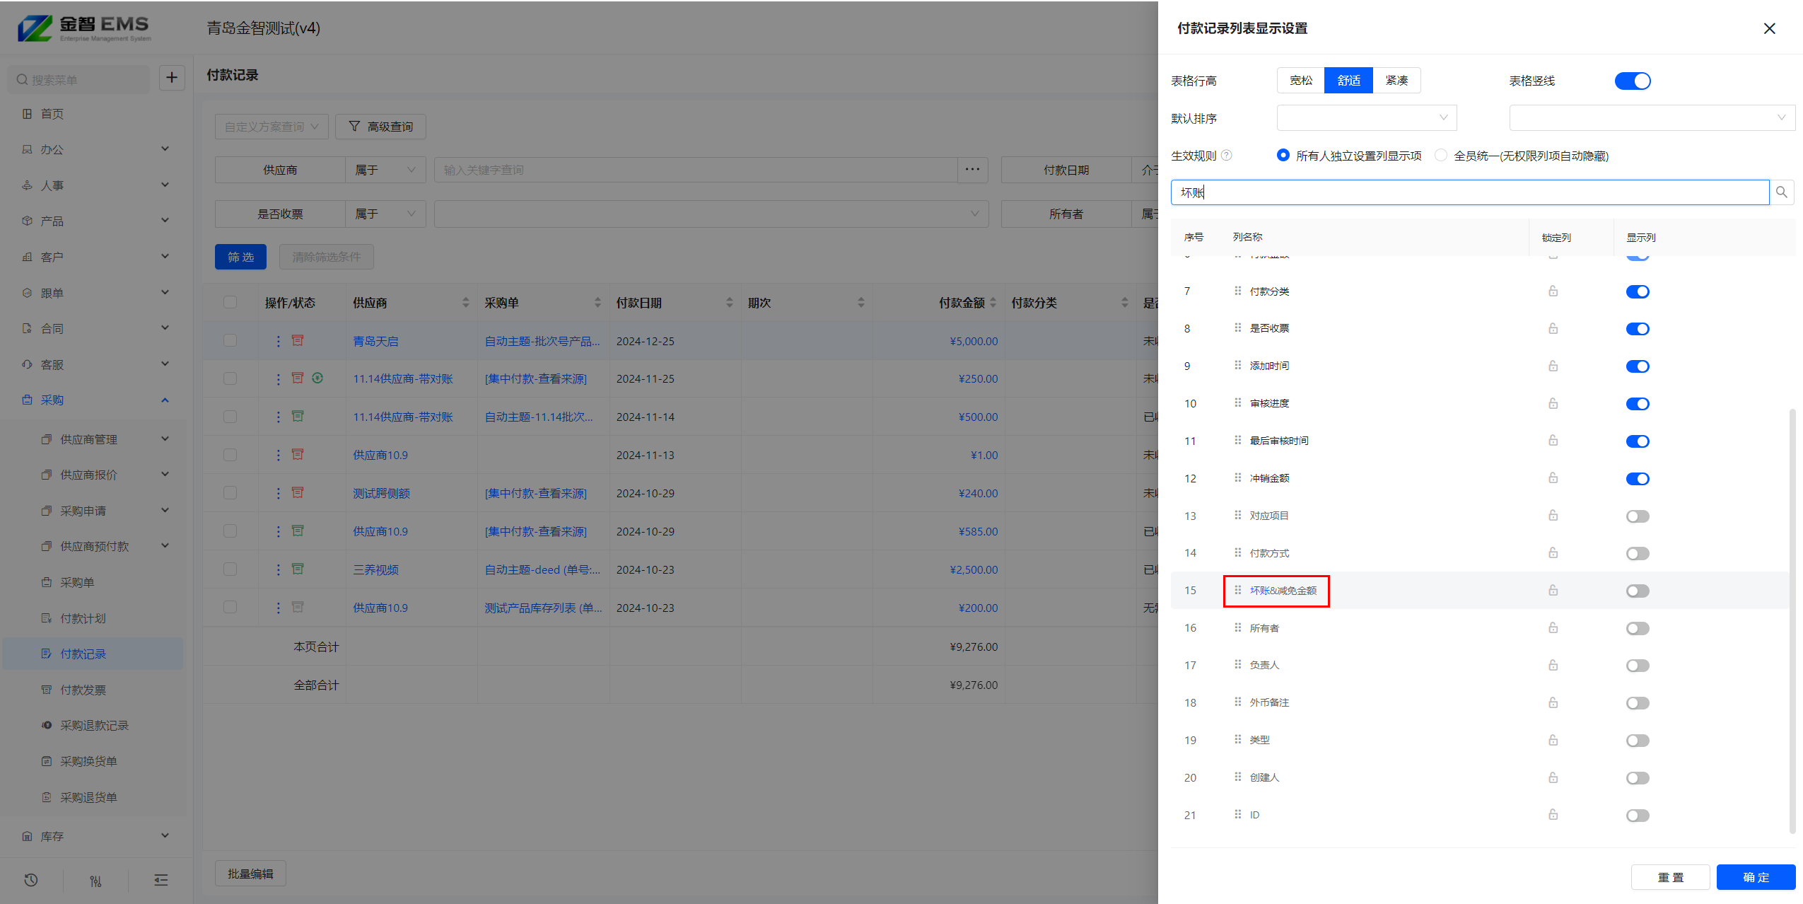Click the 确定 button
Image resolution: width=1803 pixels, height=904 pixels.
tap(1756, 877)
